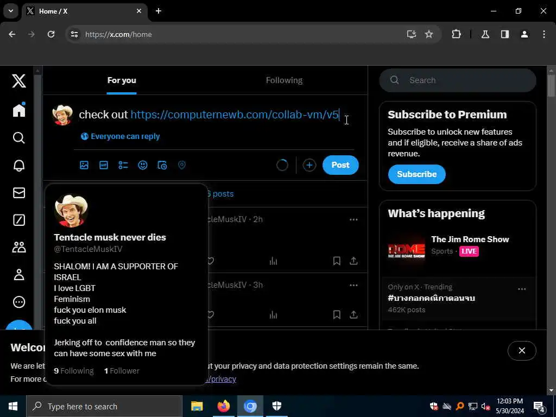Viewport: 556px width, 417px height.
Task: View site information icon in address bar
Action: tap(74, 34)
